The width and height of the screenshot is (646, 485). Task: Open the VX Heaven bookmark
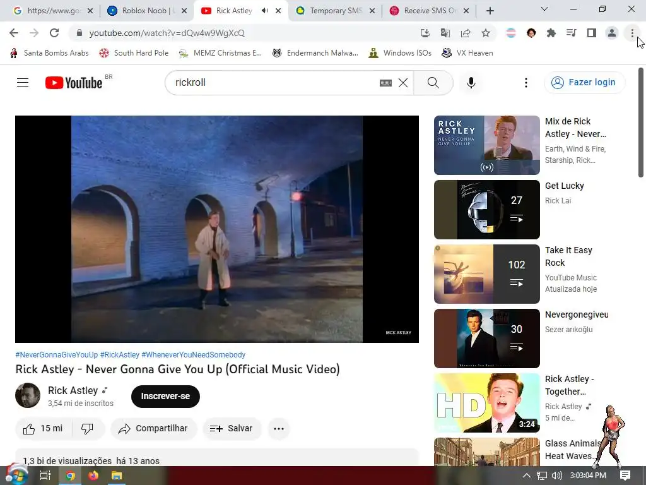point(467,53)
